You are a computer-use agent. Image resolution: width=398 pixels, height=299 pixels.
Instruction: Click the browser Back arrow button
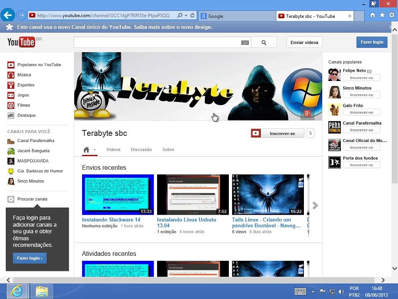(8, 15)
